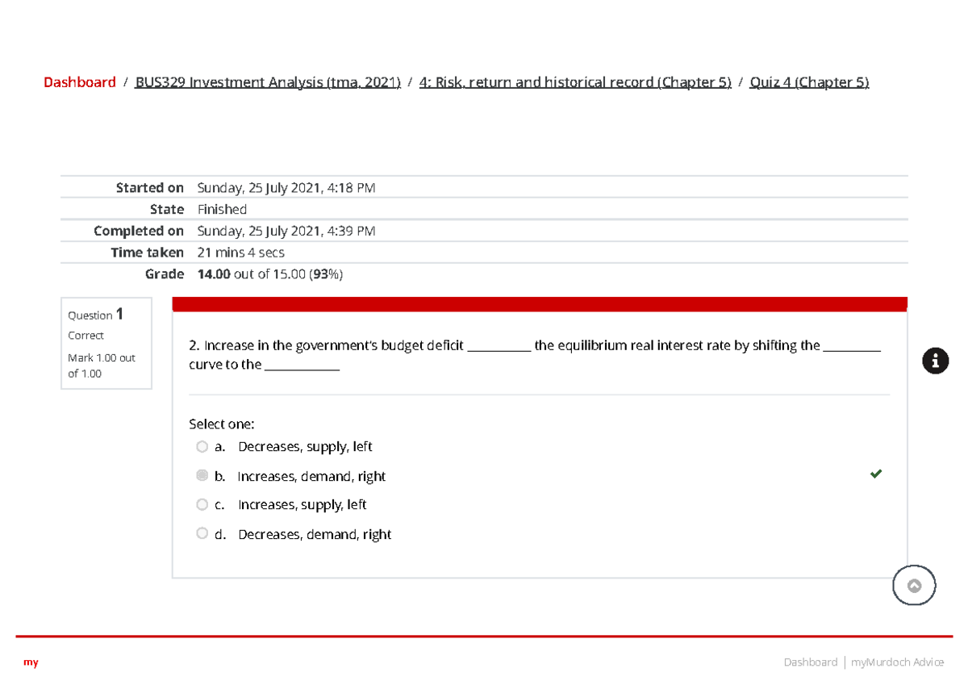The height and width of the screenshot is (685, 968).
Task: Click the red question header bar
Action: pyautogui.click(x=540, y=304)
